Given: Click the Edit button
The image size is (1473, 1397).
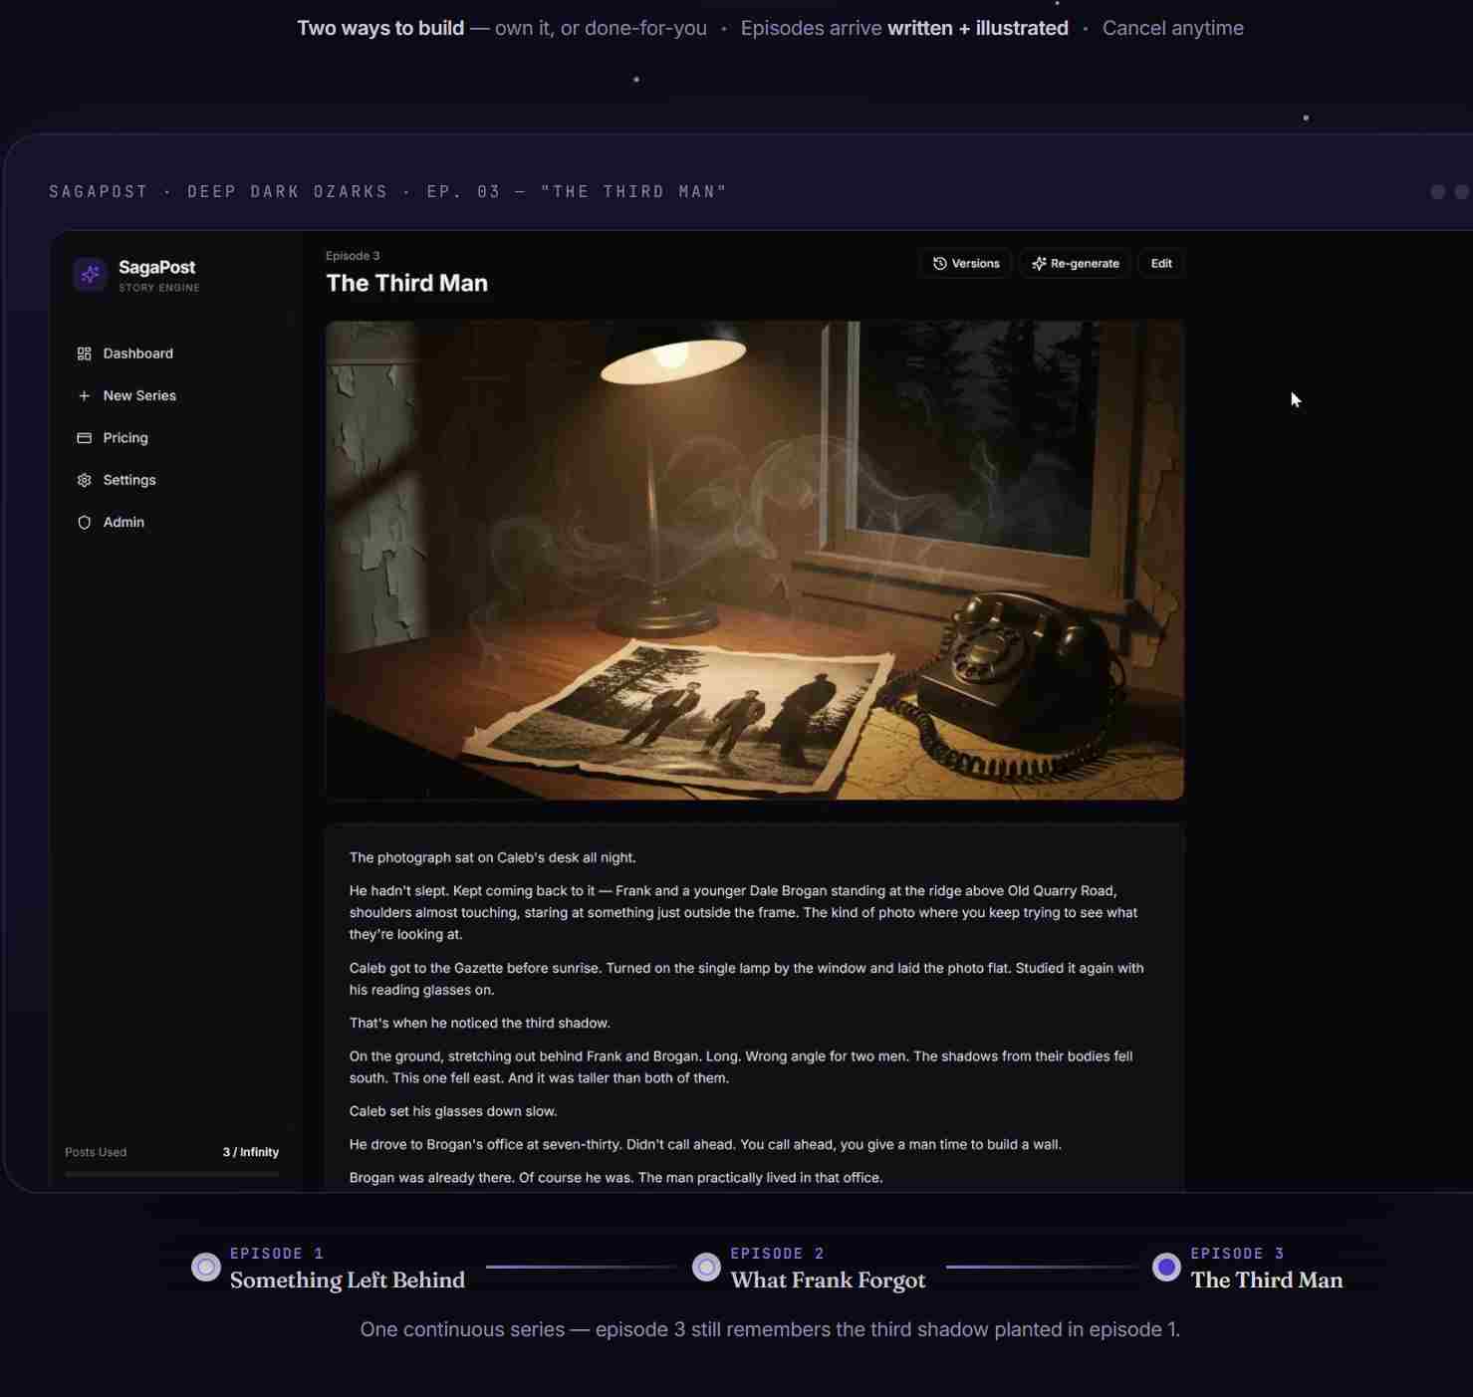Looking at the screenshot, I should pyautogui.click(x=1161, y=264).
